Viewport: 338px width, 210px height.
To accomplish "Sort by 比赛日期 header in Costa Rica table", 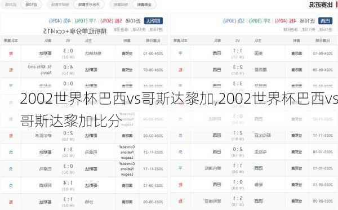I will (x=153, y=41).
